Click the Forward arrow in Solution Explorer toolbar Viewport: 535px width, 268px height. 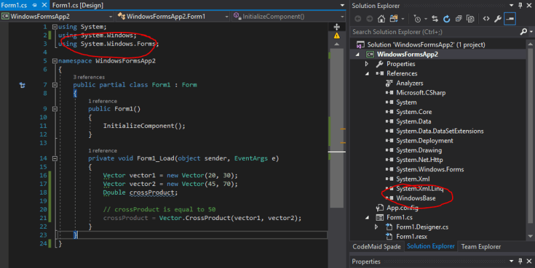click(370, 19)
